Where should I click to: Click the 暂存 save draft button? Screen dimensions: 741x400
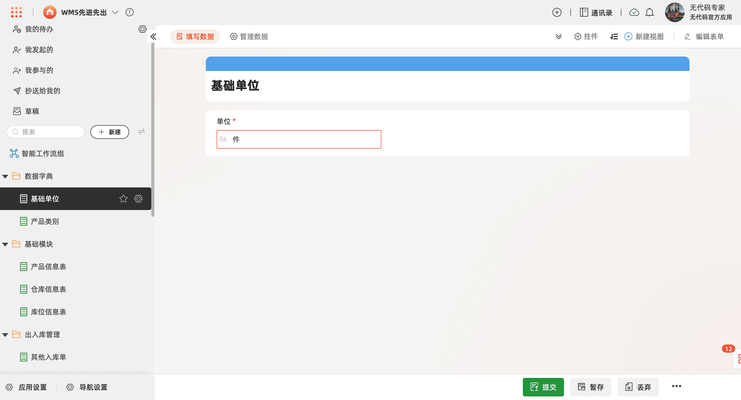590,387
